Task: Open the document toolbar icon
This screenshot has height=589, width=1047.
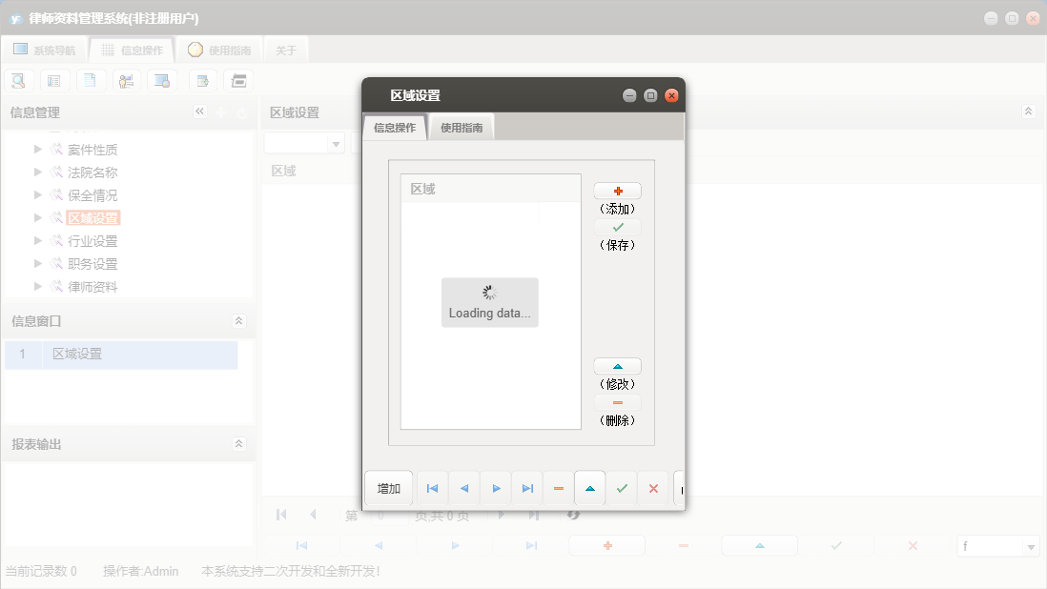Action: (91, 80)
